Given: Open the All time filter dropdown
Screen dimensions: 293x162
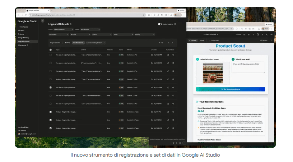Looking at the screenshot, I should click(x=80, y=34).
